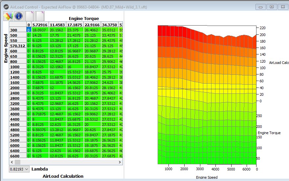The height and width of the screenshot is (181, 289).
Task: Click cell value 20 in row 4600
Action: click(x=92, y=125)
